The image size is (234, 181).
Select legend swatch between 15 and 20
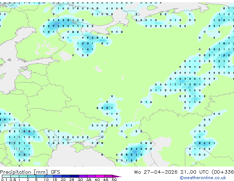(x=57, y=176)
